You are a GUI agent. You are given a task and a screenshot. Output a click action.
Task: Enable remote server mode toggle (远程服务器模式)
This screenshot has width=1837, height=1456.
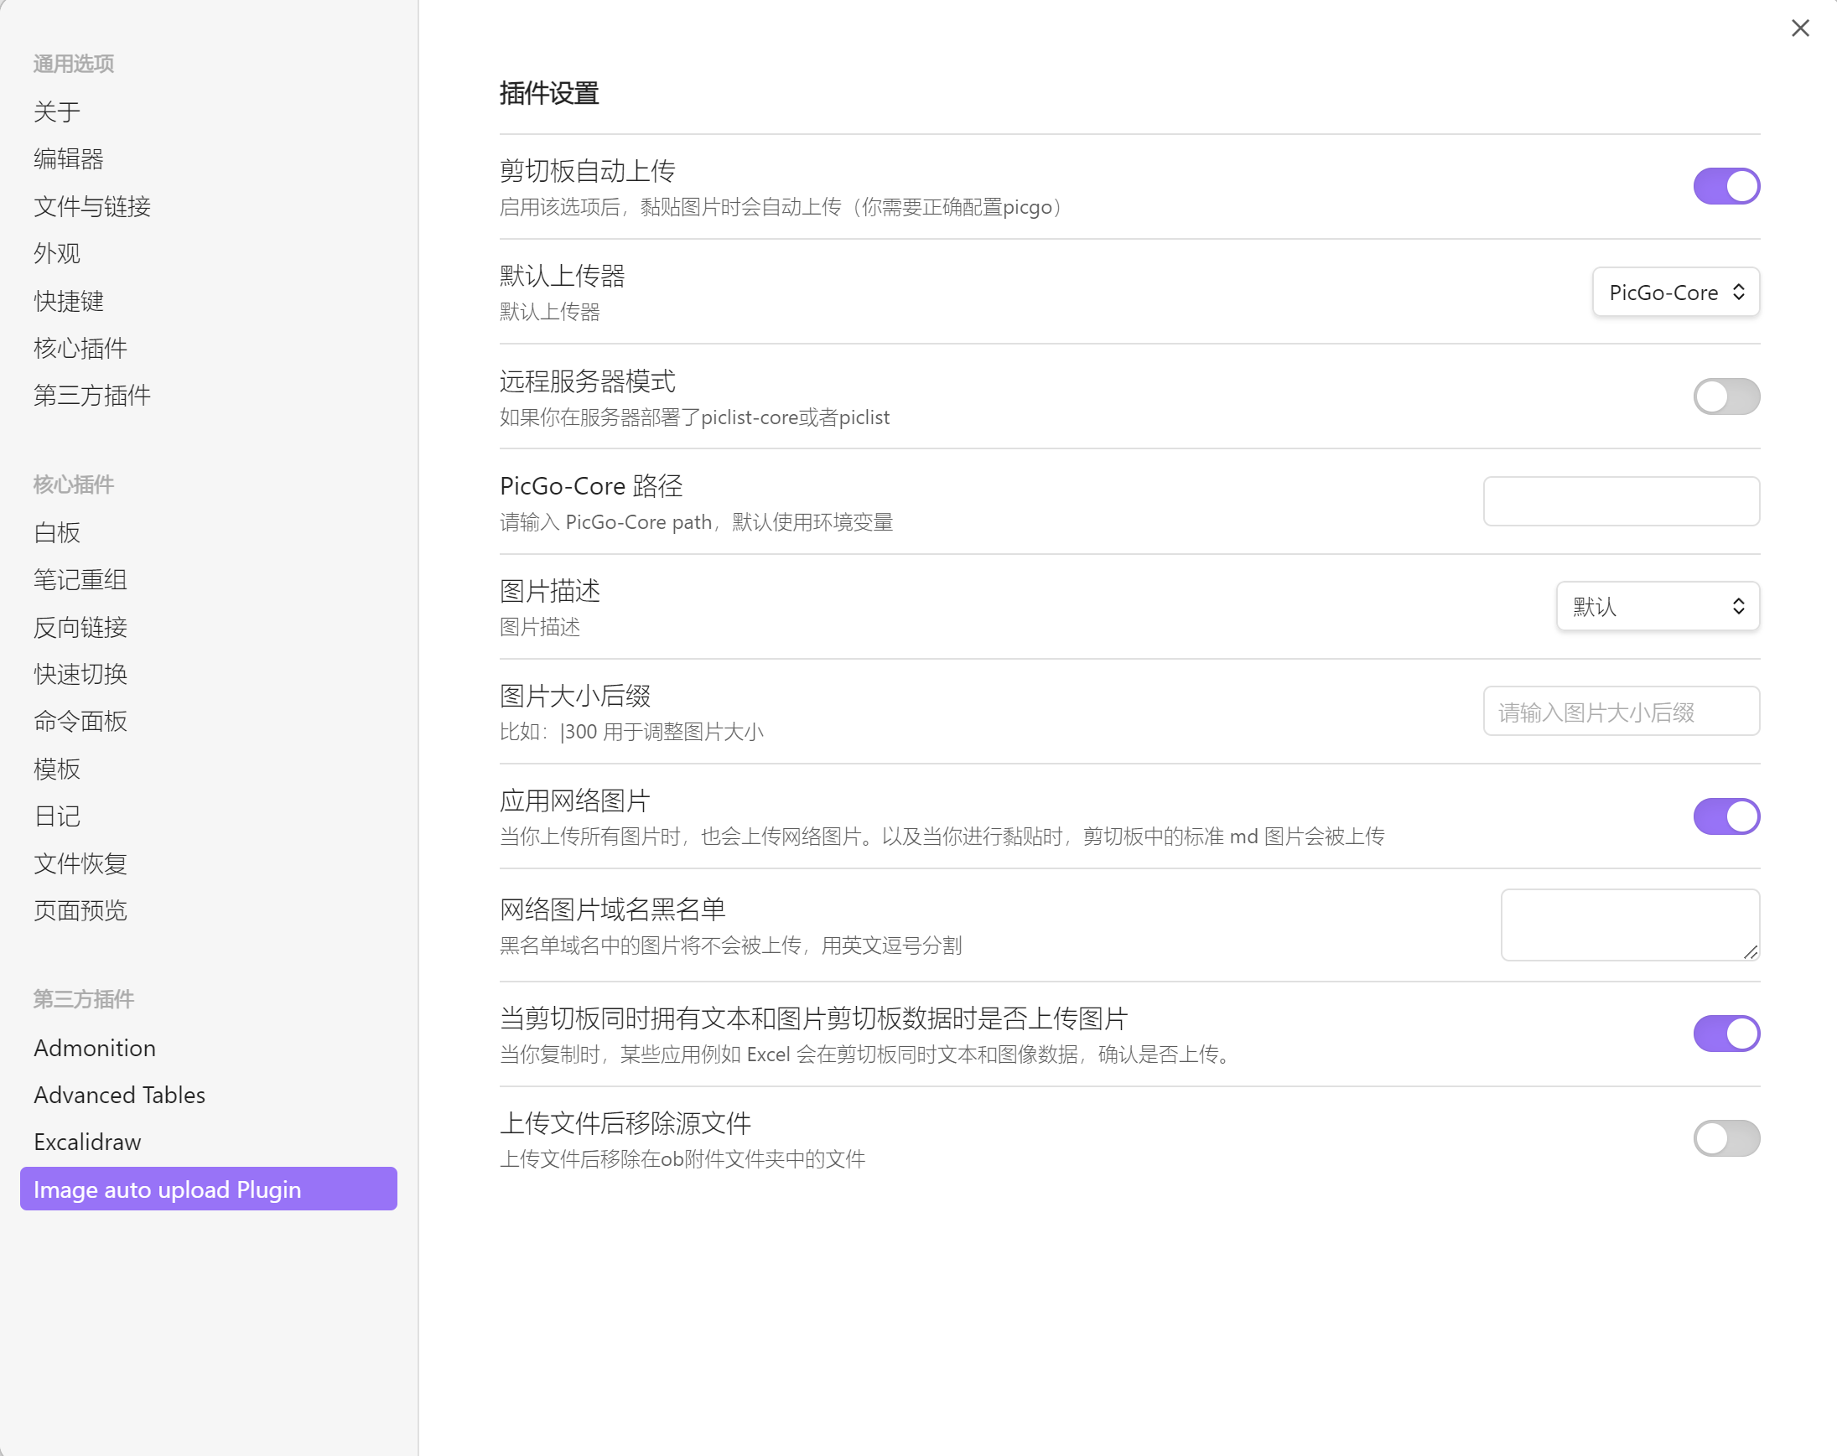click(x=1725, y=396)
